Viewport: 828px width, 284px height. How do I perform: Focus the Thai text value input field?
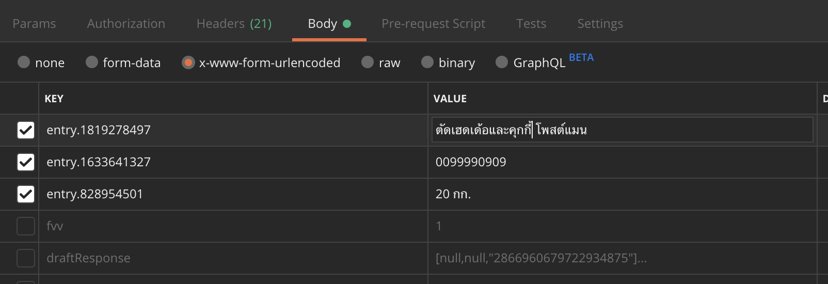(x=622, y=130)
